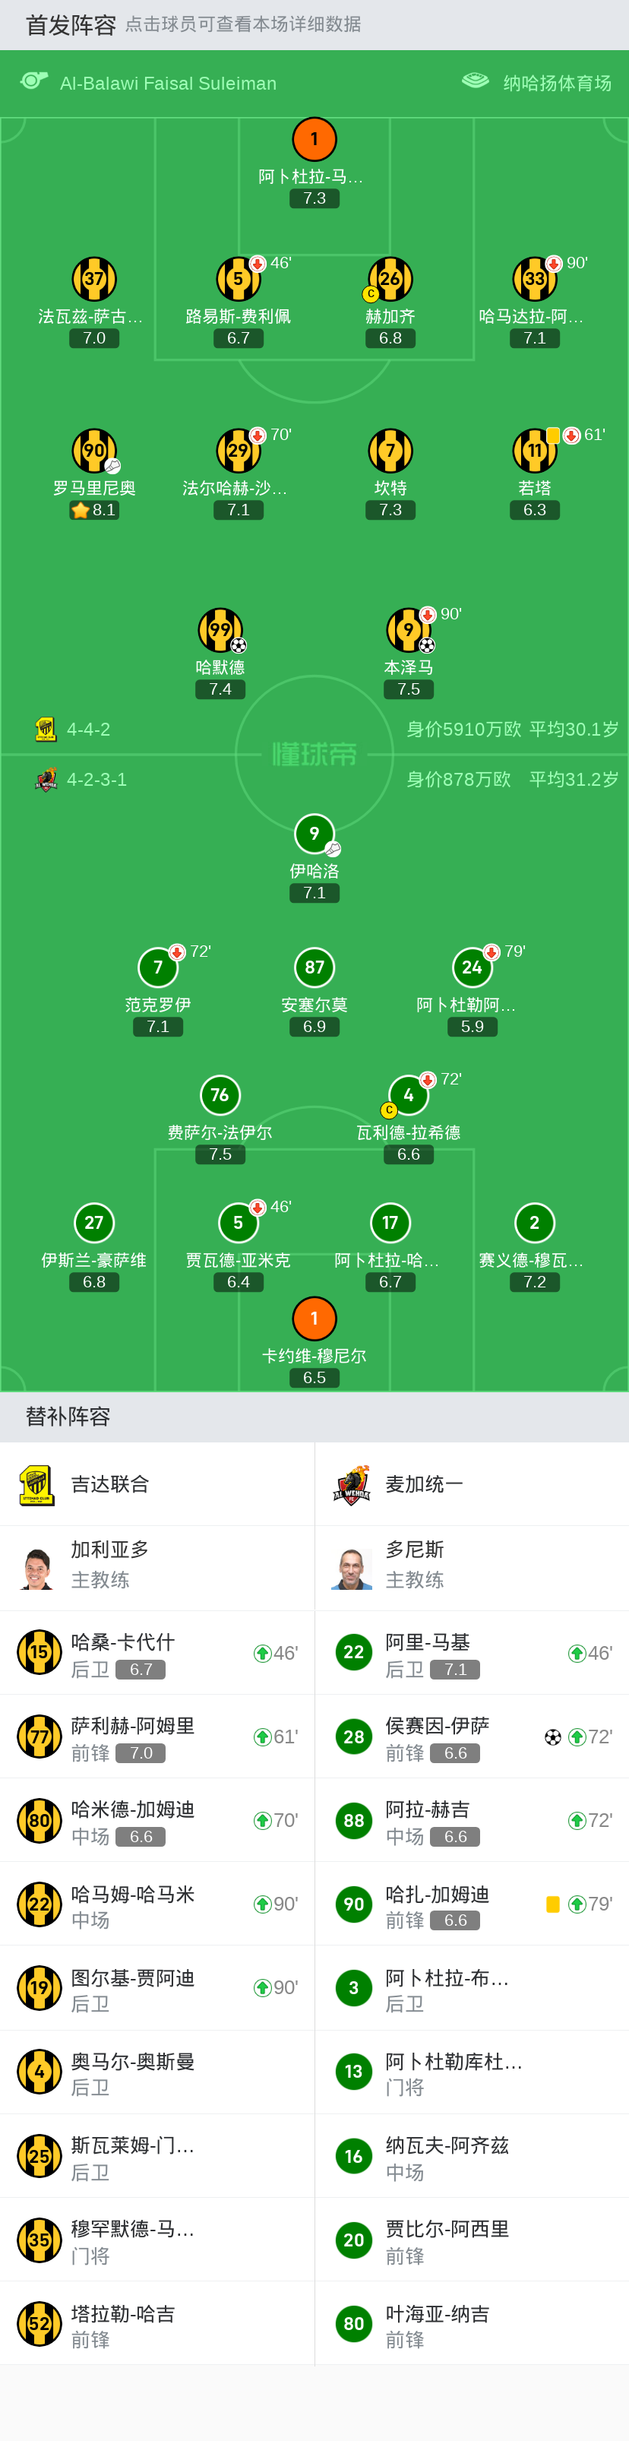This screenshot has width=629, height=2441.
Task: Open player 本泽马 number 9 jersey
Action: pos(408,630)
